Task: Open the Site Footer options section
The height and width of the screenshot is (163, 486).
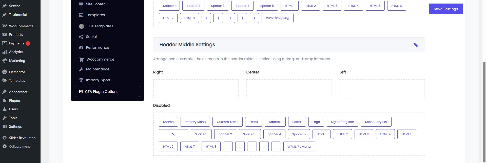Action: 95,4
